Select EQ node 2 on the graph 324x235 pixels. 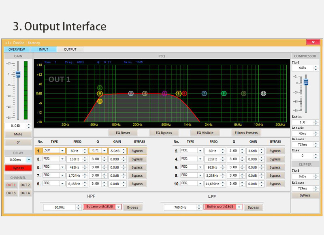tap(100, 88)
